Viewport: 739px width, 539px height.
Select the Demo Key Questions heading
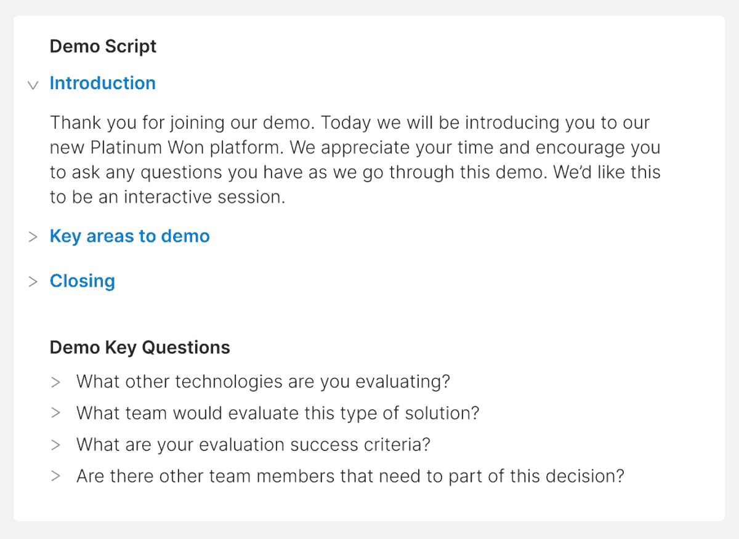(139, 348)
